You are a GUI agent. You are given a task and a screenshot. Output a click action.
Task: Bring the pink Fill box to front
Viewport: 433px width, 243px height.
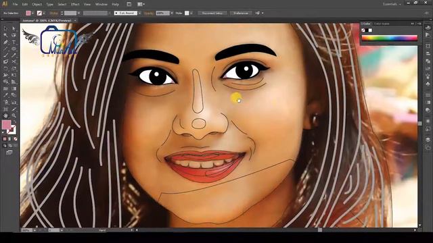coord(6,124)
